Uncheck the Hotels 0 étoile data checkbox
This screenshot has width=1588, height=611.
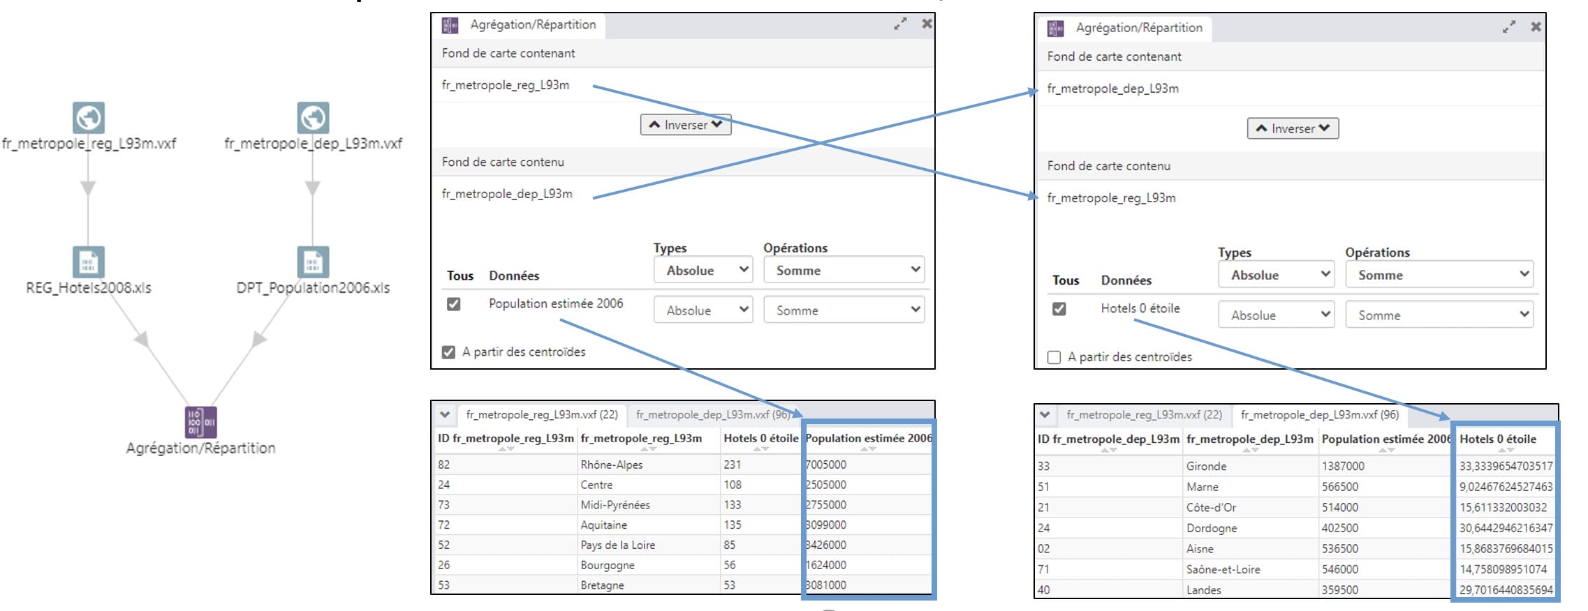(x=1059, y=309)
